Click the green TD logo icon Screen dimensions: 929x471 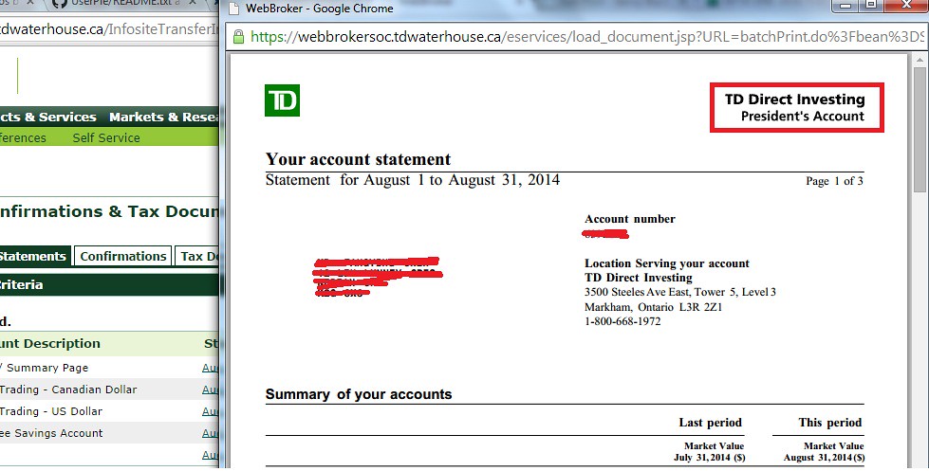coord(282,100)
